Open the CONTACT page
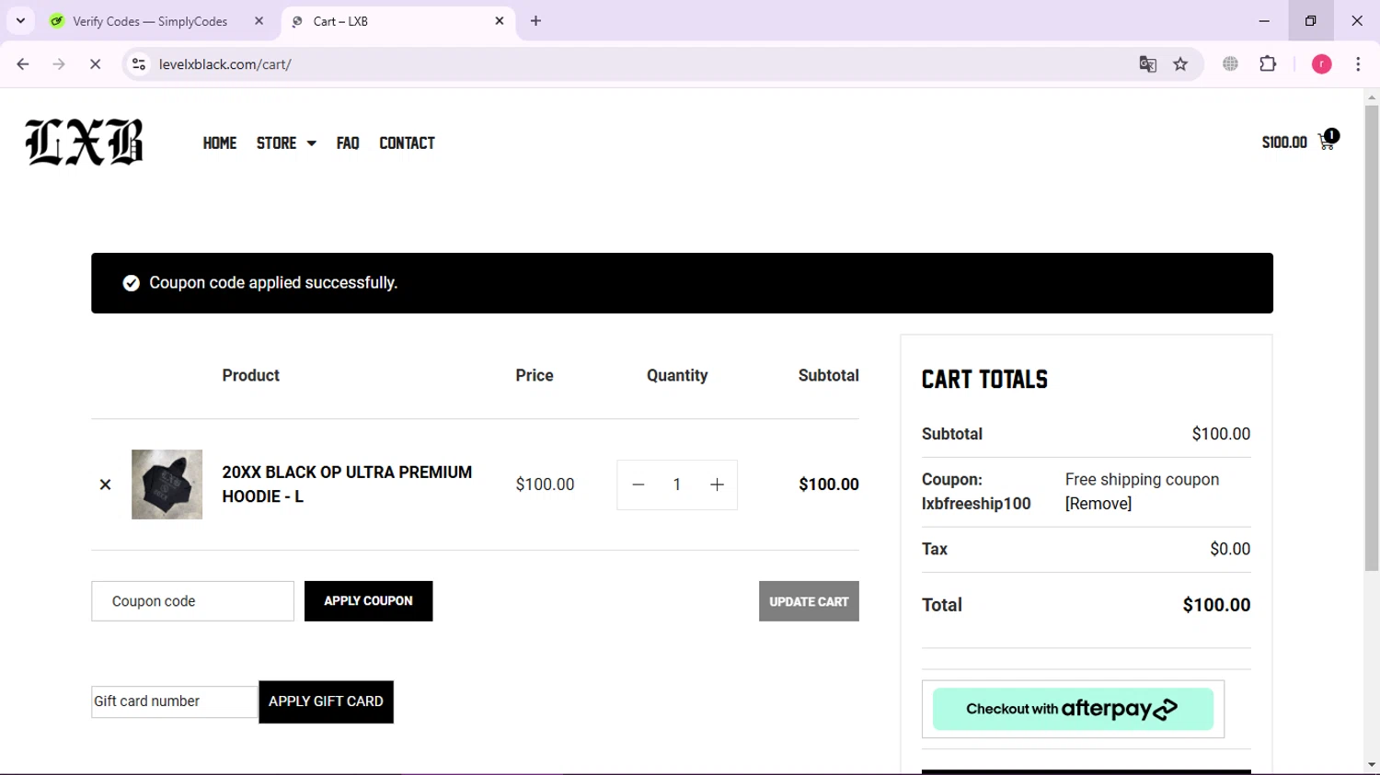 coord(407,142)
